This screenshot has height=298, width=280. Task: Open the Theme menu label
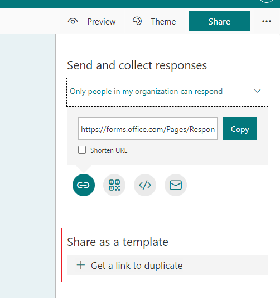(163, 22)
